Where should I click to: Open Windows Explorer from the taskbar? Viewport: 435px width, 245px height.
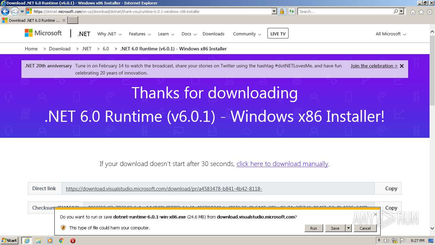(x=38, y=241)
